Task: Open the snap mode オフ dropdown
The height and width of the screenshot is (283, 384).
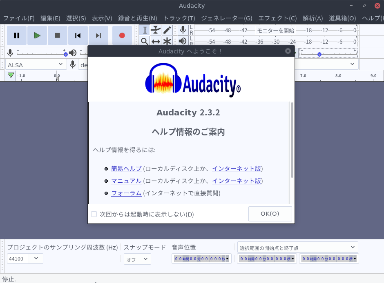Action: tap(137, 258)
